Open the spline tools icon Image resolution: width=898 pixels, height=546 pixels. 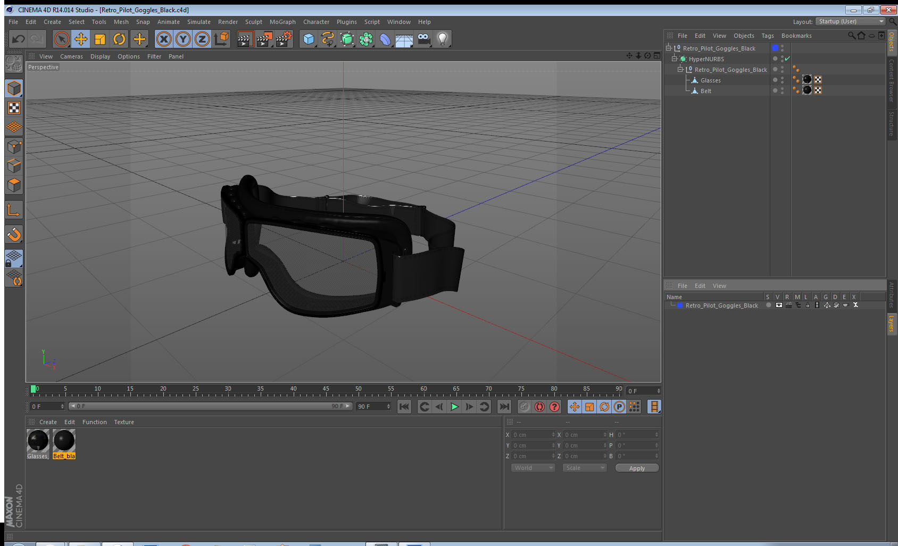click(328, 39)
